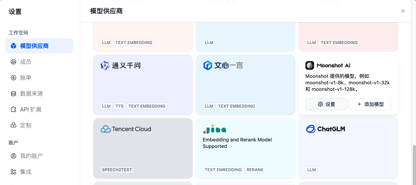Click 添加模型 on Moonshot AI card
The image size is (416, 185).
coord(370,104)
